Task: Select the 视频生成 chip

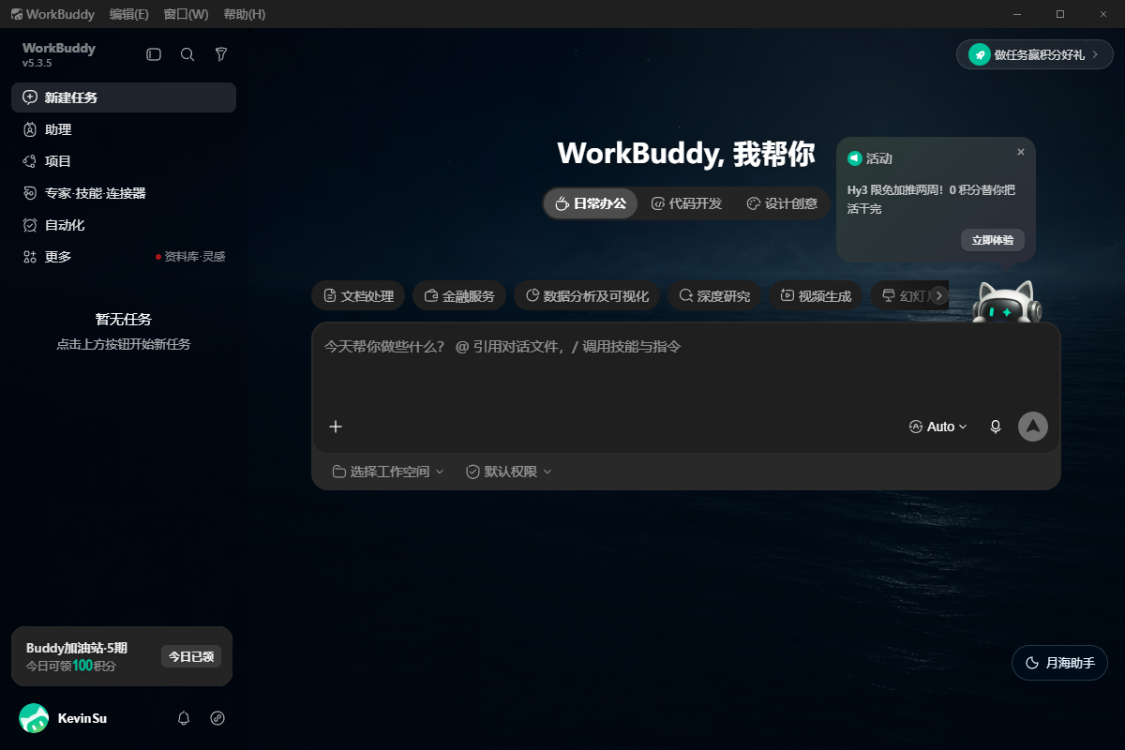Action: 817,296
